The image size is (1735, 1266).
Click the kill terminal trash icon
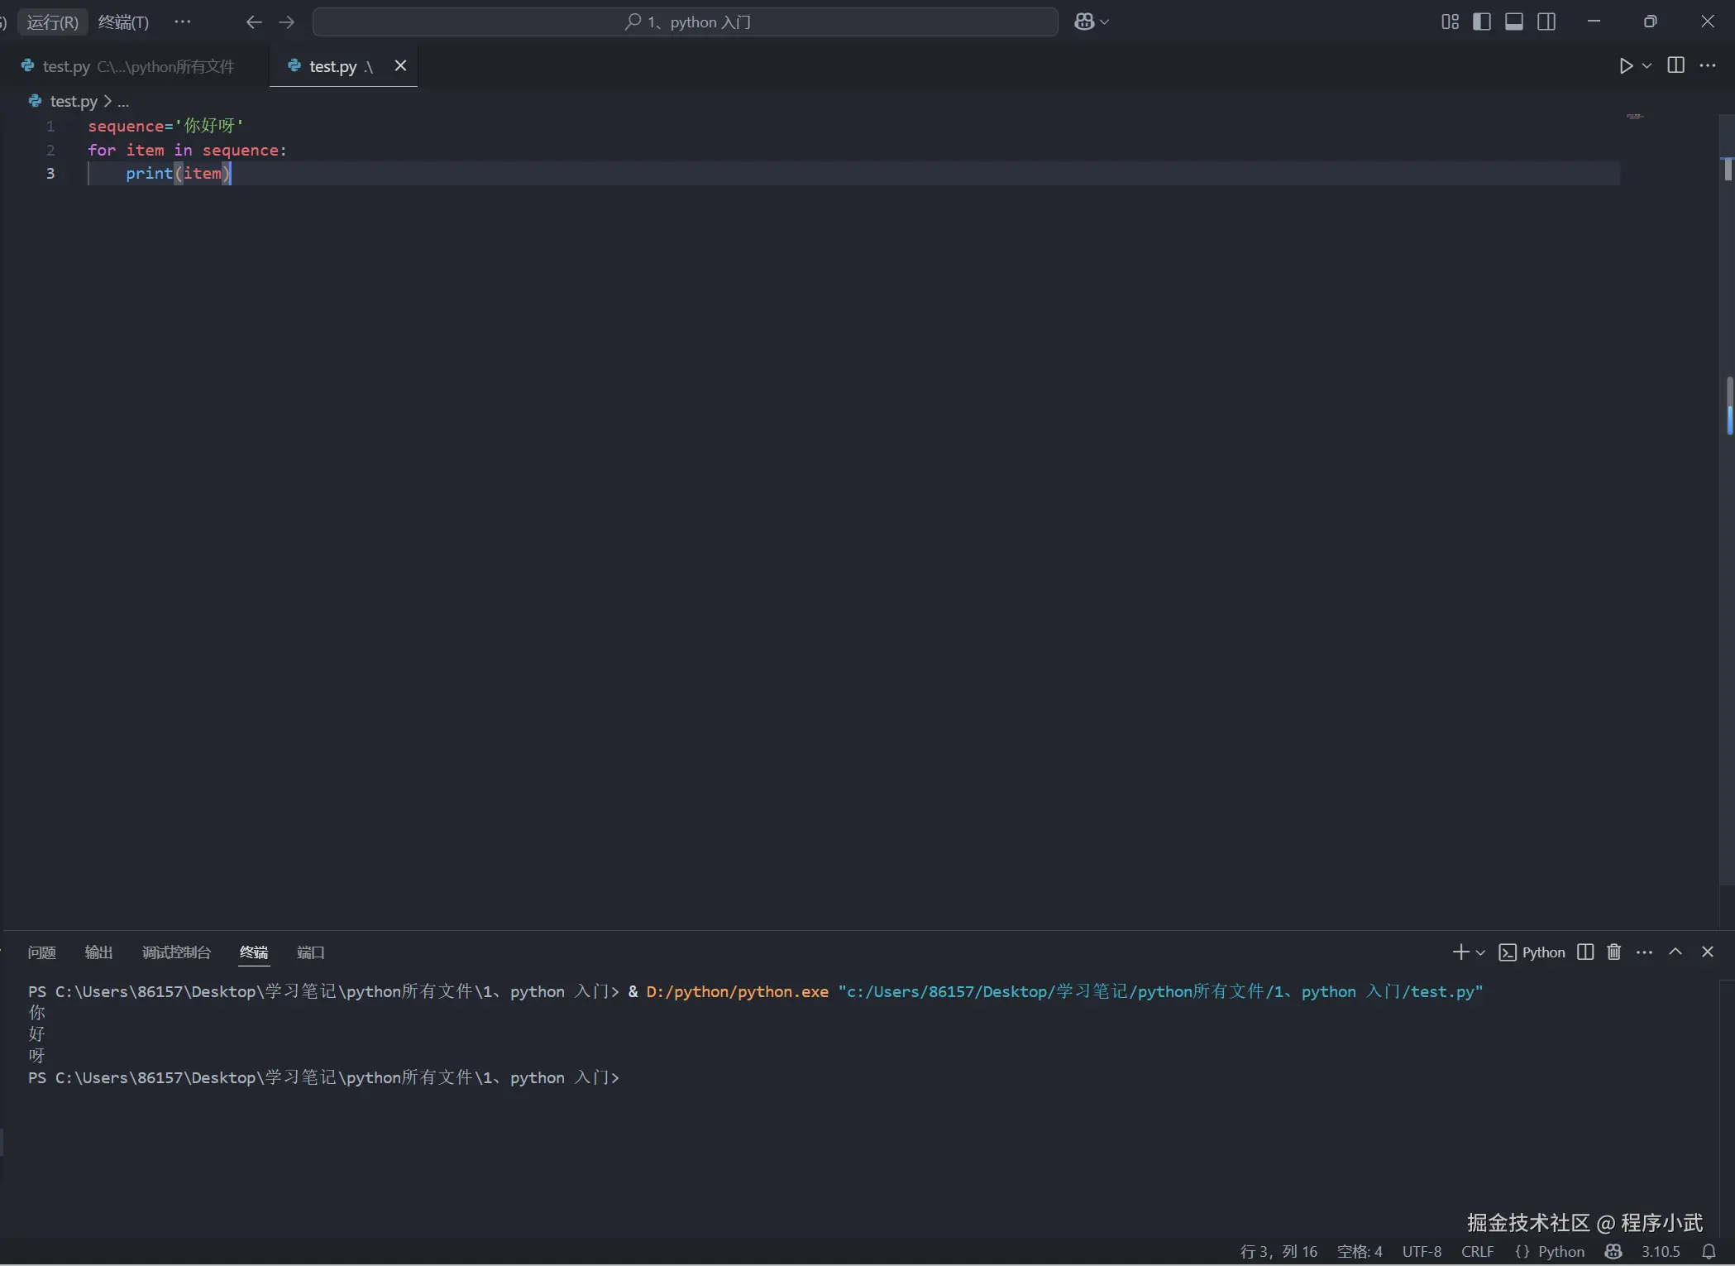pyautogui.click(x=1613, y=952)
